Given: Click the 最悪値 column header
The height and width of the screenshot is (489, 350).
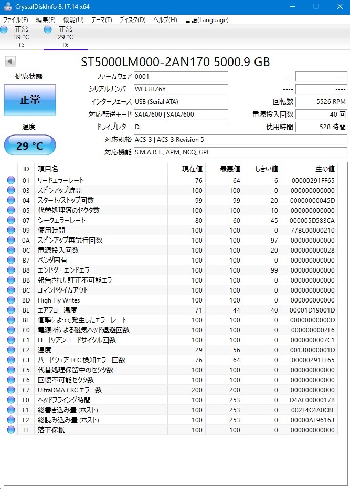Looking at the screenshot, I should 225,169.
